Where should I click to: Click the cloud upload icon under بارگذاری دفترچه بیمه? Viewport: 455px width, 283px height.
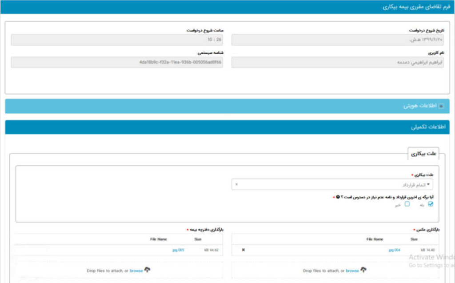147,270
